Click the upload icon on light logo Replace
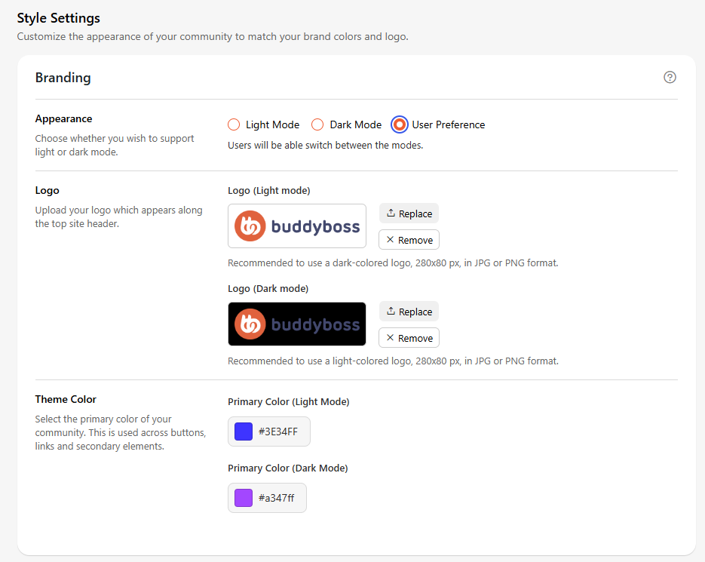 click(x=391, y=213)
